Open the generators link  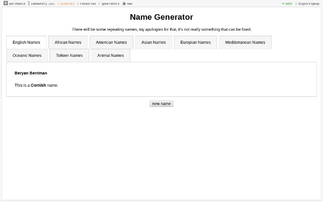pos(110,4)
